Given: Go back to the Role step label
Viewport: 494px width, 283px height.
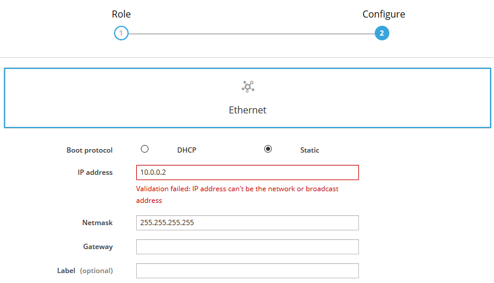Looking at the screenshot, I should pyautogui.click(x=121, y=14).
